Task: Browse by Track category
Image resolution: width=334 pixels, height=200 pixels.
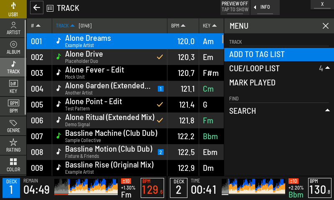Action: click(13, 67)
